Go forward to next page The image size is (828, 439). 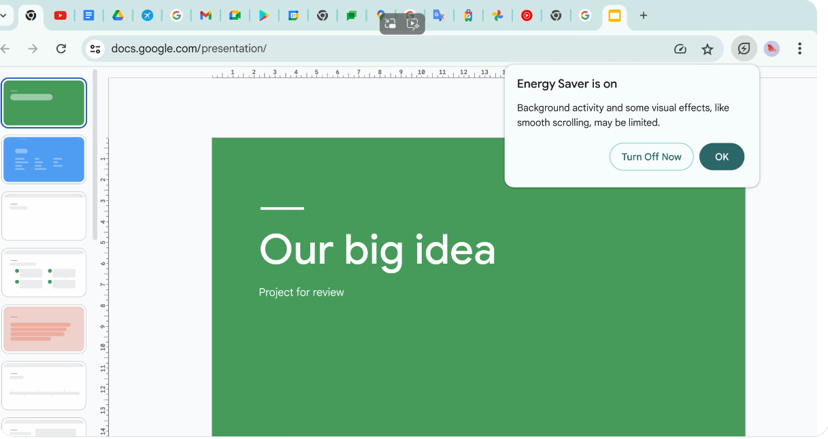pyautogui.click(x=33, y=48)
